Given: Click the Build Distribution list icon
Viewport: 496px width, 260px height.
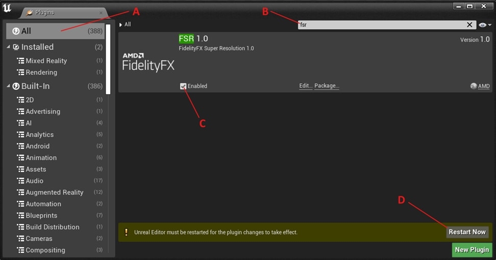Looking at the screenshot, I should pyautogui.click(x=20, y=227).
